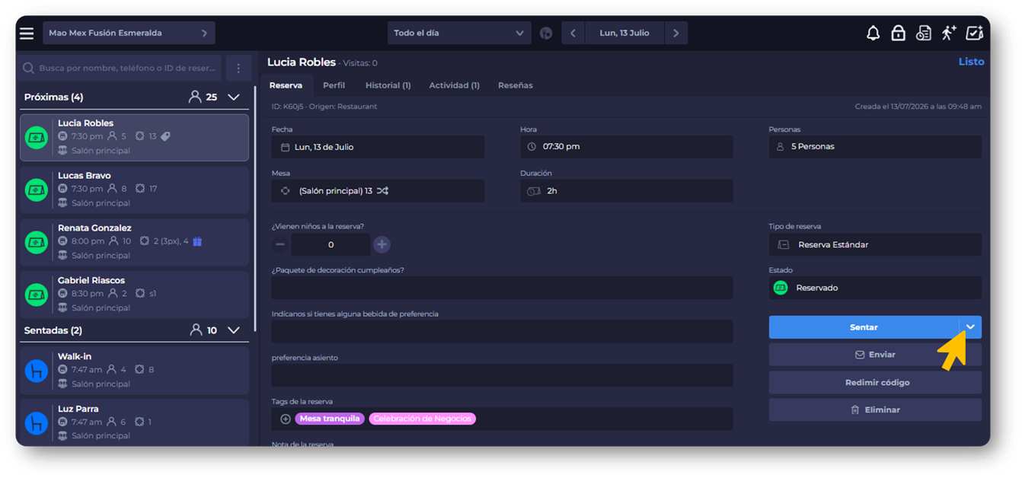Open the arrow dropdown beside Sentar
1022x478 pixels.
tap(970, 327)
